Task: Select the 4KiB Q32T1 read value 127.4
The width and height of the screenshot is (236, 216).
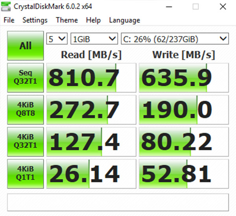Action: coord(91,142)
